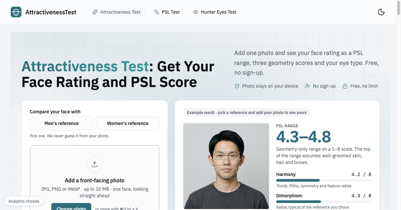Image resolution: width=401 pixels, height=210 pixels.
Task: Click the shield icon by Photo stays on device
Action: point(237,86)
